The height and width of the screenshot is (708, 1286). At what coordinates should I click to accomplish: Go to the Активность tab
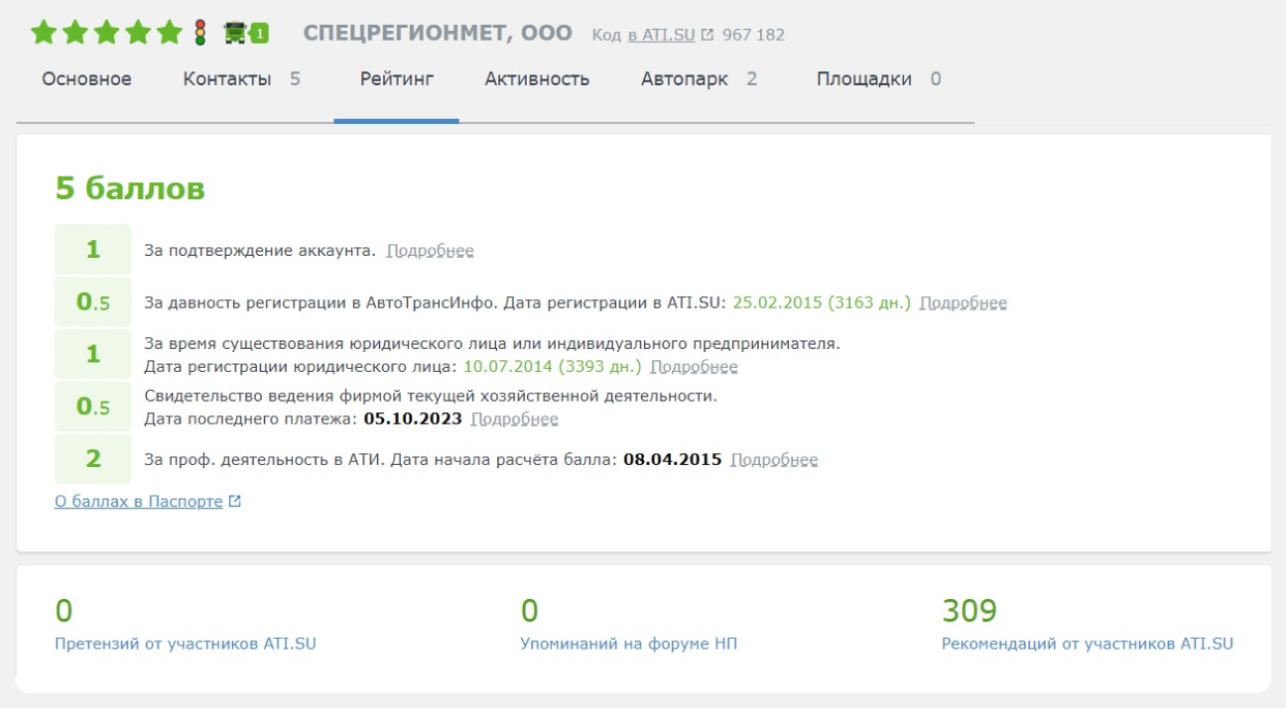537,79
